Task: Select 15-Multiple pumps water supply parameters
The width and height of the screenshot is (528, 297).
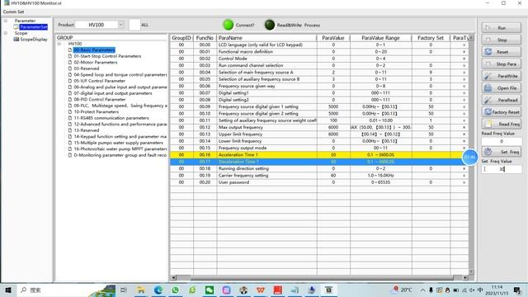Action: pyautogui.click(x=118, y=143)
